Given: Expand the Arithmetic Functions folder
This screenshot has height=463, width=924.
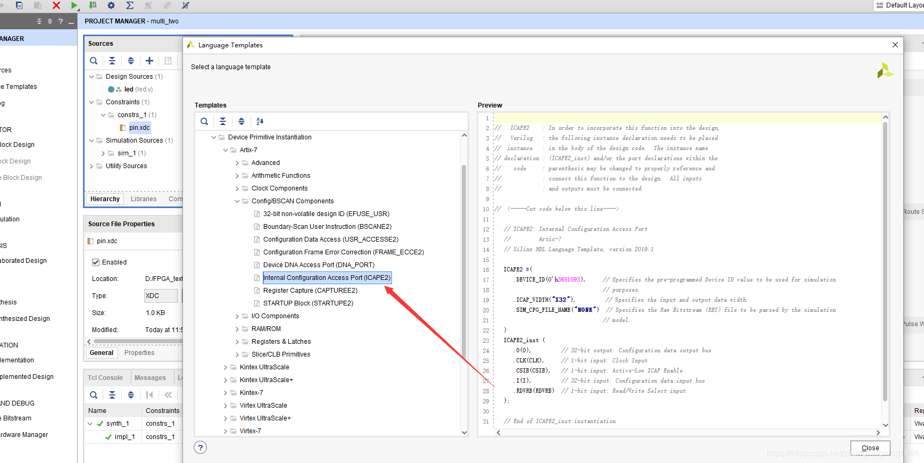Looking at the screenshot, I should [x=237, y=176].
